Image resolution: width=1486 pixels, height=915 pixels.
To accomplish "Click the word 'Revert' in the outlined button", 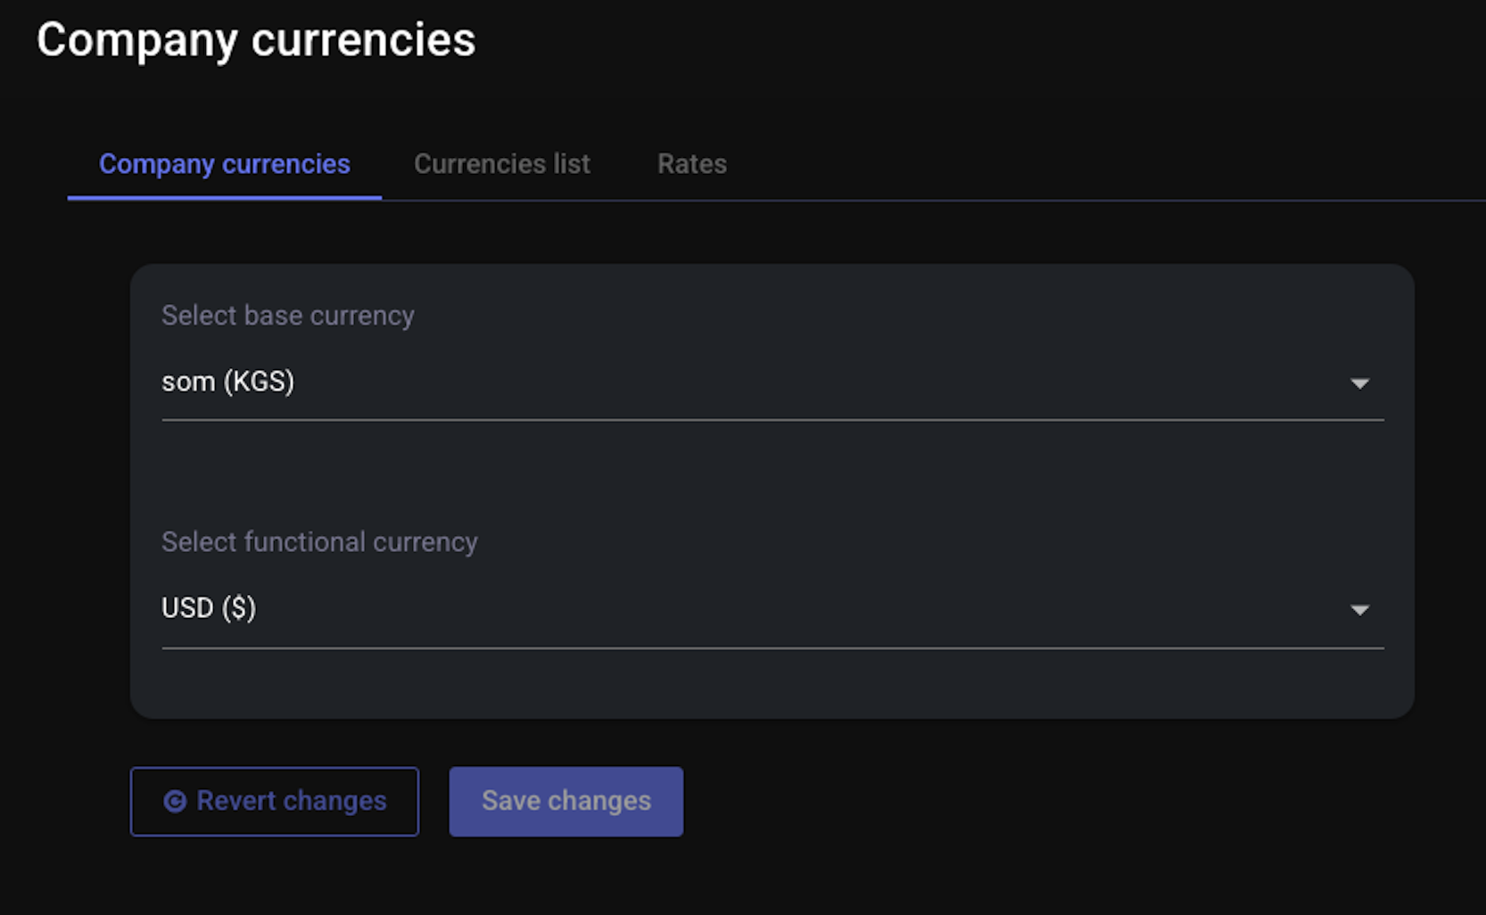I will click(x=236, y=801).
